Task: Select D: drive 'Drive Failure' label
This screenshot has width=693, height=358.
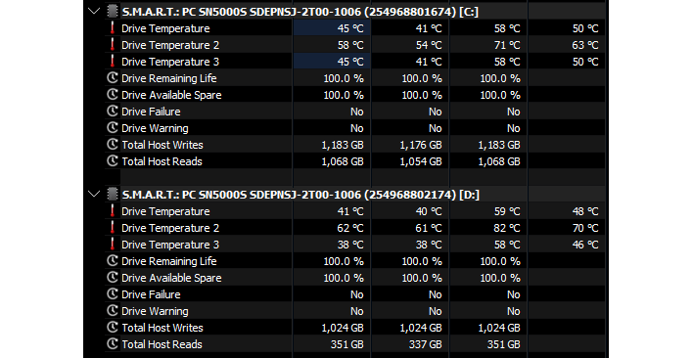Action: [151, 294]
